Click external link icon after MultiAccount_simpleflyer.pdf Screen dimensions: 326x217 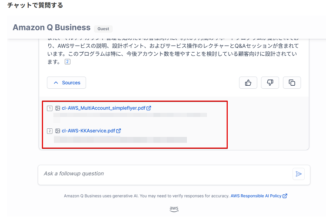click(x=149, y=108)
